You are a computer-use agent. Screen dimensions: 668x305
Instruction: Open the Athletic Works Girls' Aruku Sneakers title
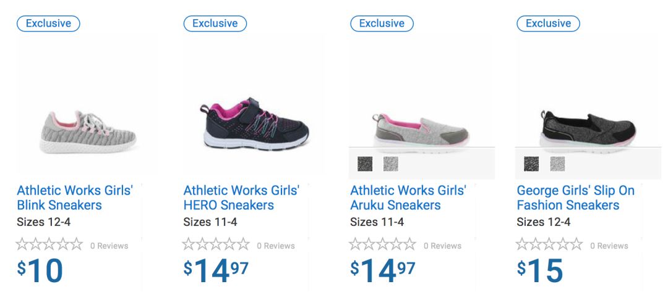tap(408, 198)
